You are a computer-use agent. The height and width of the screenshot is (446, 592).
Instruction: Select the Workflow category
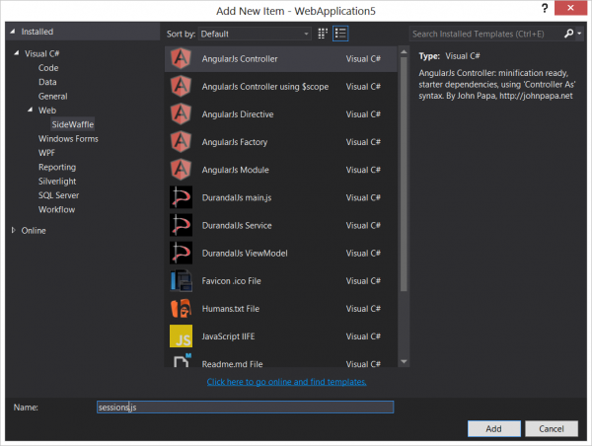56,209
